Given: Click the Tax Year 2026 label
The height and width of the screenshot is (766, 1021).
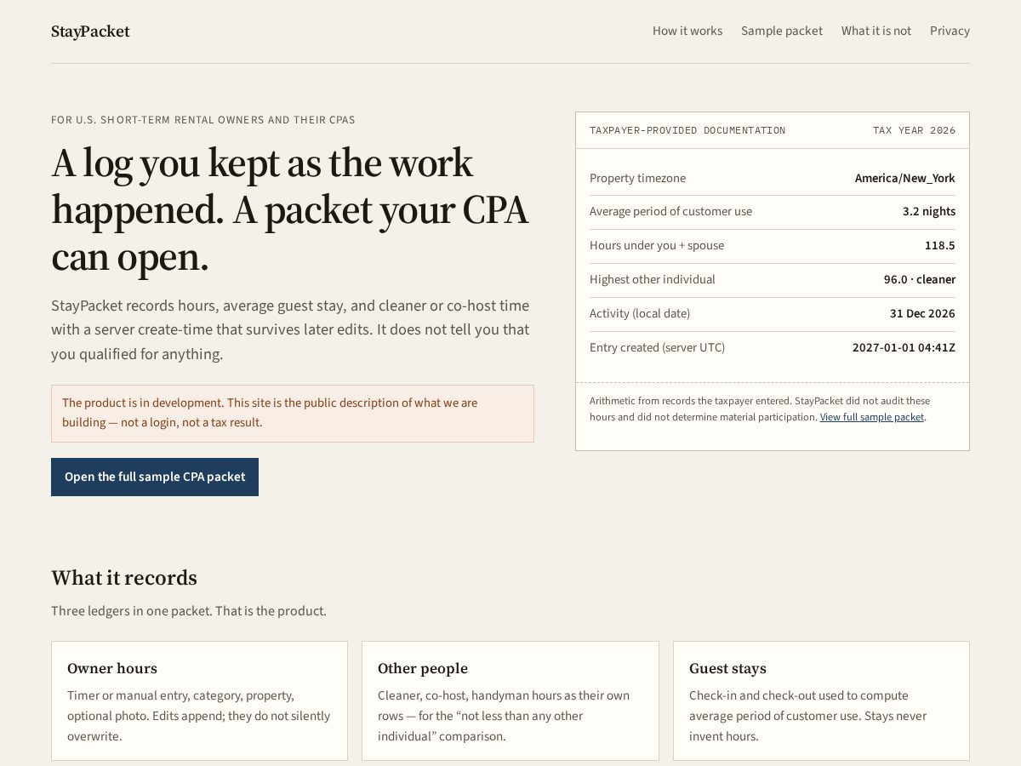Looking at the screenshot, I should 914,130.
